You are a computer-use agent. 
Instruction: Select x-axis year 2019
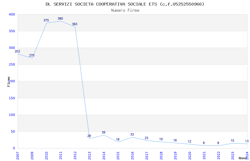pos(175,156)
